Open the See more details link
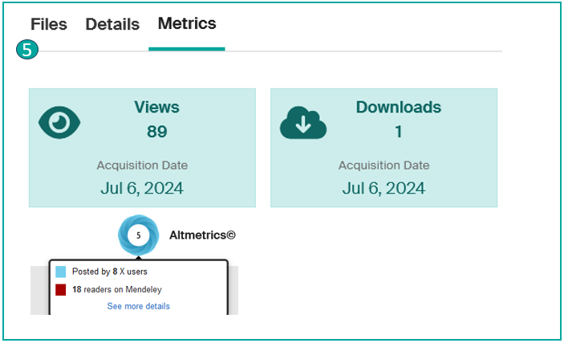The width and height of the screenshot is (564, 343). (x=138, y=306)
